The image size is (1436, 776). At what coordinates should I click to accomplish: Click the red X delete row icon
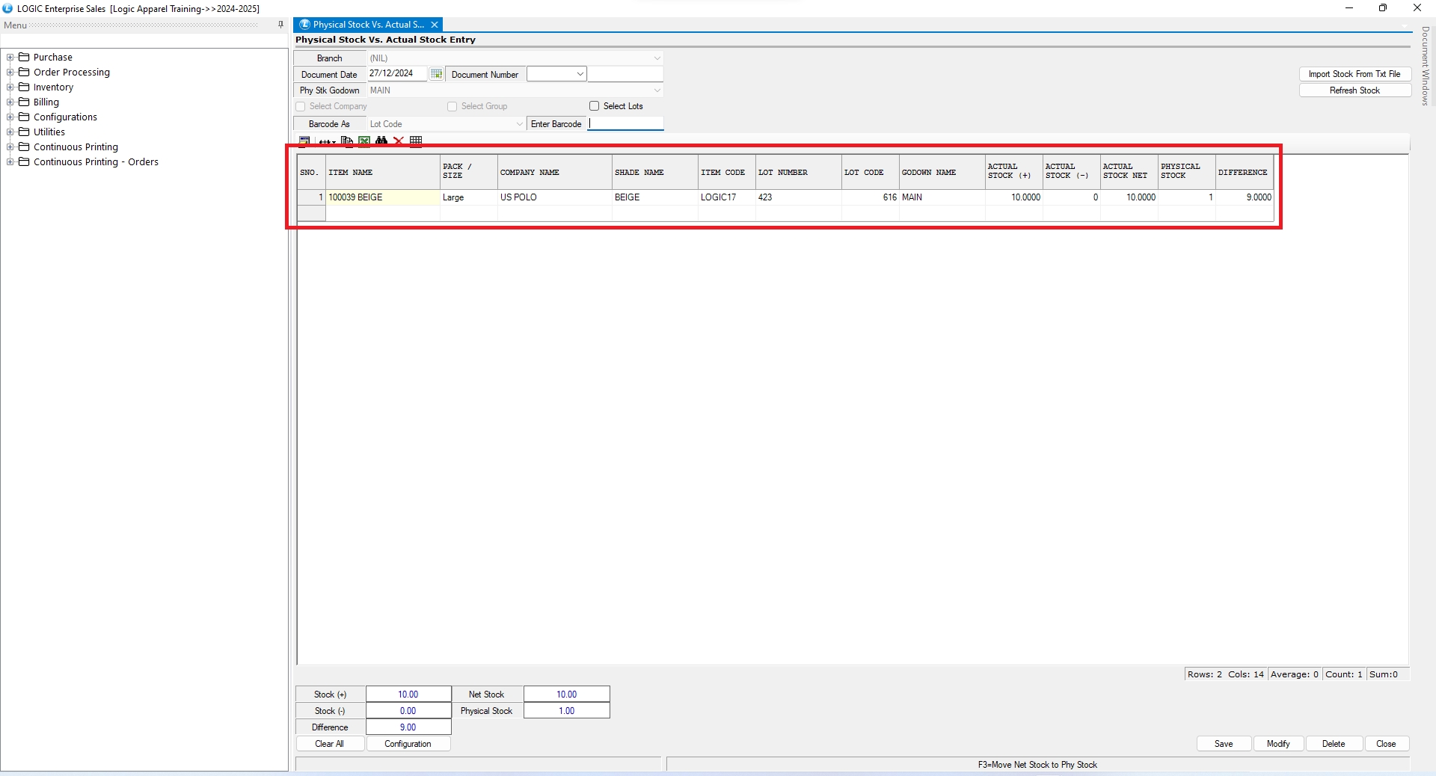click(399, 141)
